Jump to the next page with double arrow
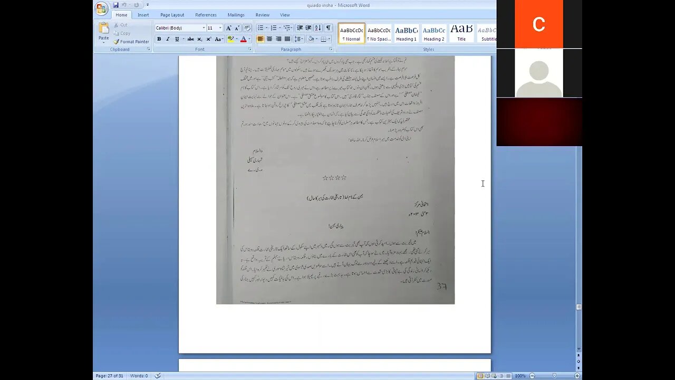This screenshot has width=675, height=380. click(x=578, y=368)
